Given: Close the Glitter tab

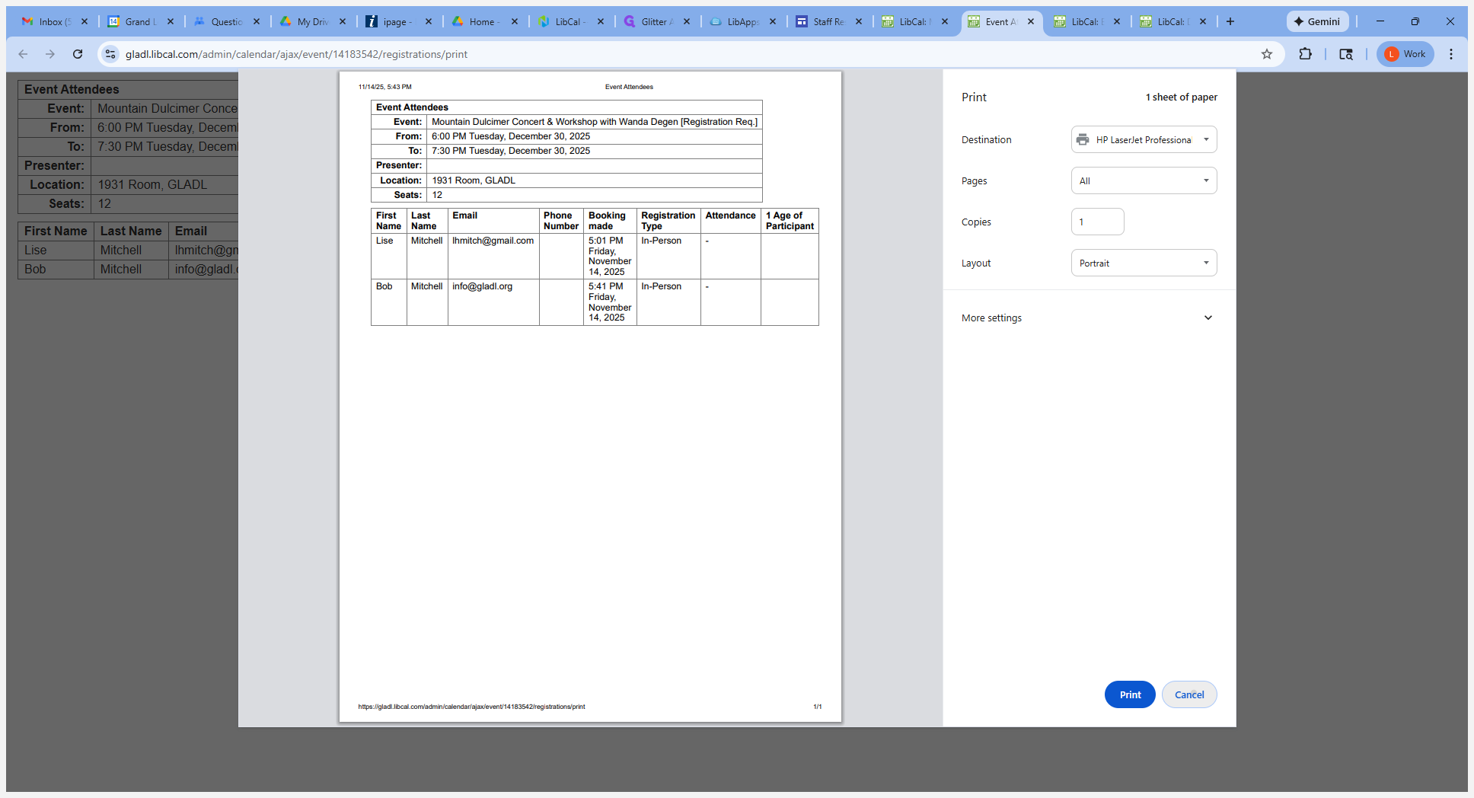Looking at the screenshot, I should [687, 21].
